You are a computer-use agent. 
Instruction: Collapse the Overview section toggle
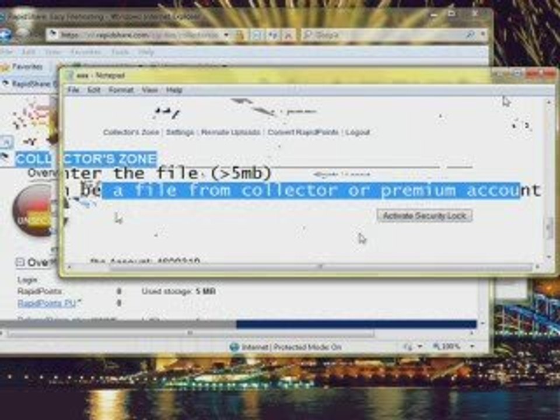tap(20, 263)
